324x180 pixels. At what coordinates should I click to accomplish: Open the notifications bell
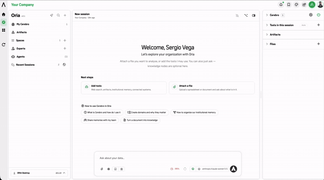click(281, 4)
